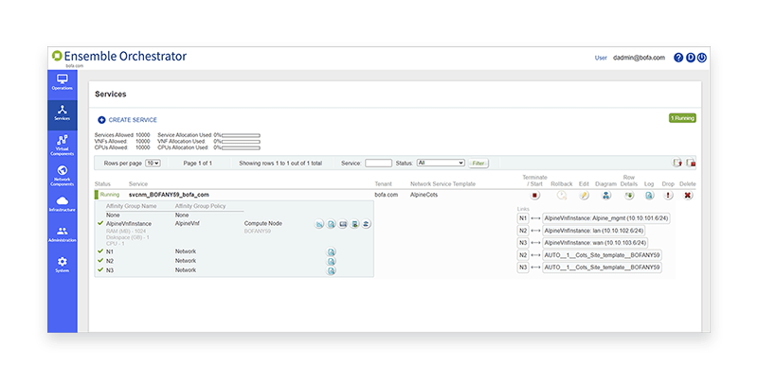758x380 pixels.
Task: Open the service Log icon
Action: click(x=649, y=196)
